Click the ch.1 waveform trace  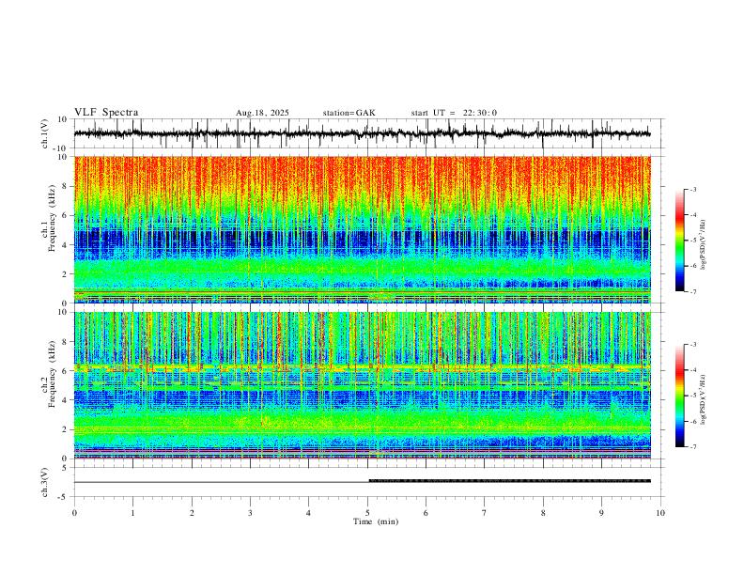point(362,133)
